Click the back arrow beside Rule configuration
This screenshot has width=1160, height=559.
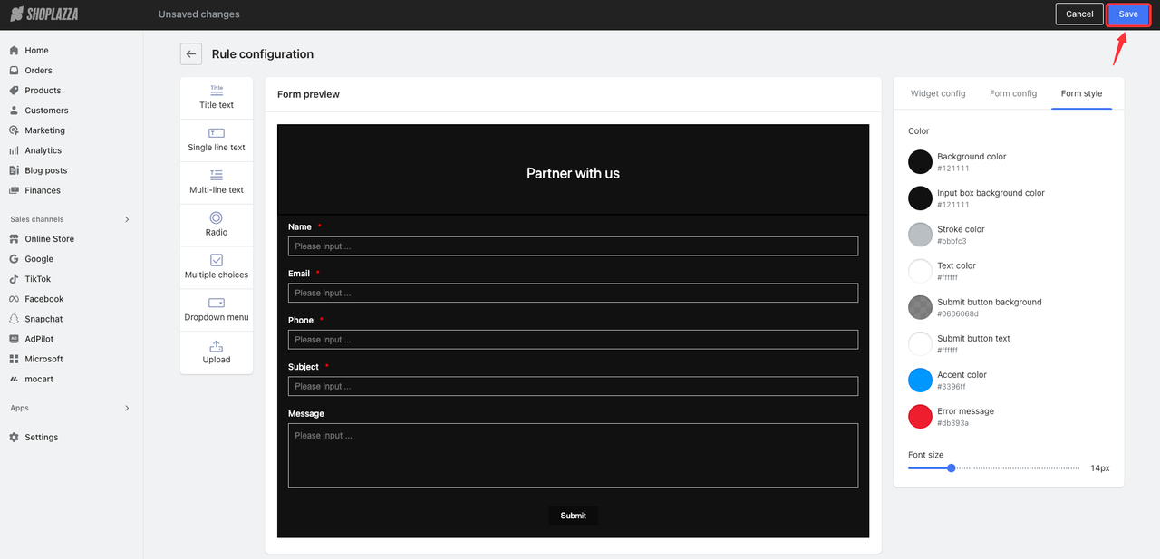click(x=190, y=54)
